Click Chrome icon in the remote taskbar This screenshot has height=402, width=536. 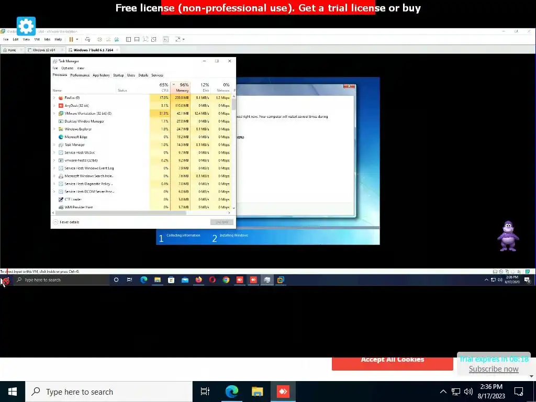[x=226, y=280]
